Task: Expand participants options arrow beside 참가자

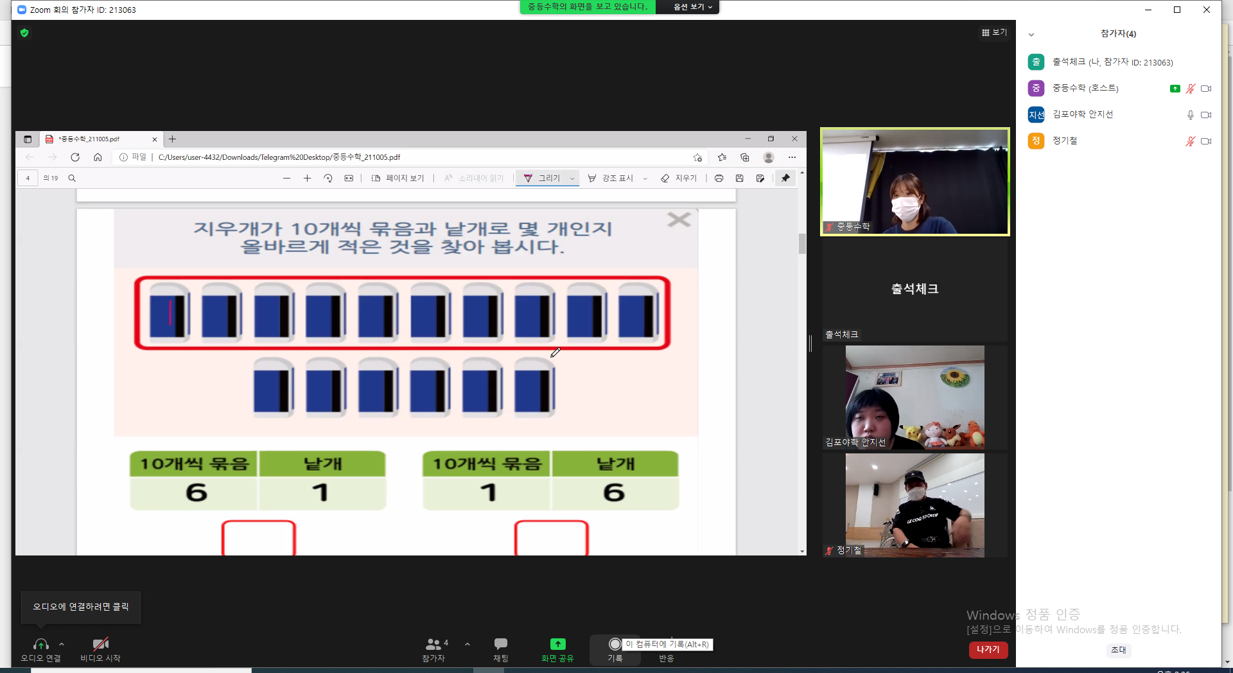Action: tap(468, 643)
